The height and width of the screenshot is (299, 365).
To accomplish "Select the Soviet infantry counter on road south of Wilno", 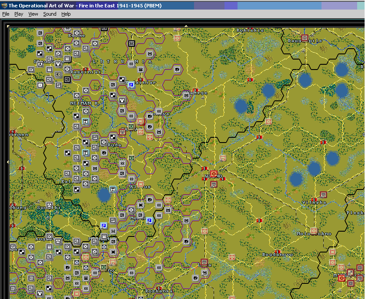I will pos(204,231).
